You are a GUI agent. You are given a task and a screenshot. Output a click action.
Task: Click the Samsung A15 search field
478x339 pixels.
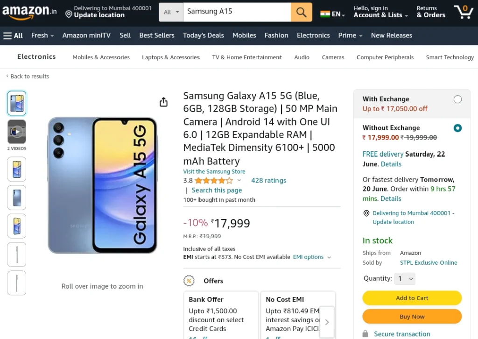tap(237, 12)
